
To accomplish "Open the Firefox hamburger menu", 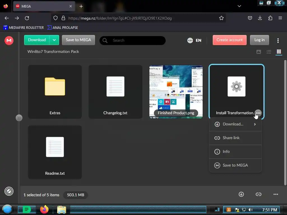I will tap(280, 18).
